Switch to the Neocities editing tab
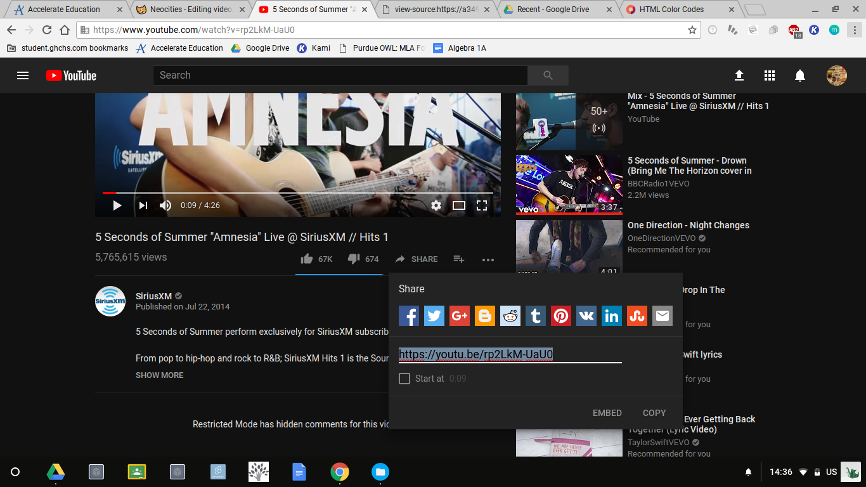Screen dimensions: 866x487 pos(190,10)
